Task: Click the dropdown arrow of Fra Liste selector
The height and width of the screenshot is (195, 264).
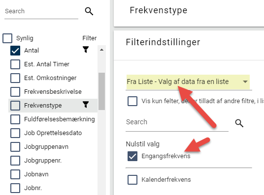Action: (245, 82)
